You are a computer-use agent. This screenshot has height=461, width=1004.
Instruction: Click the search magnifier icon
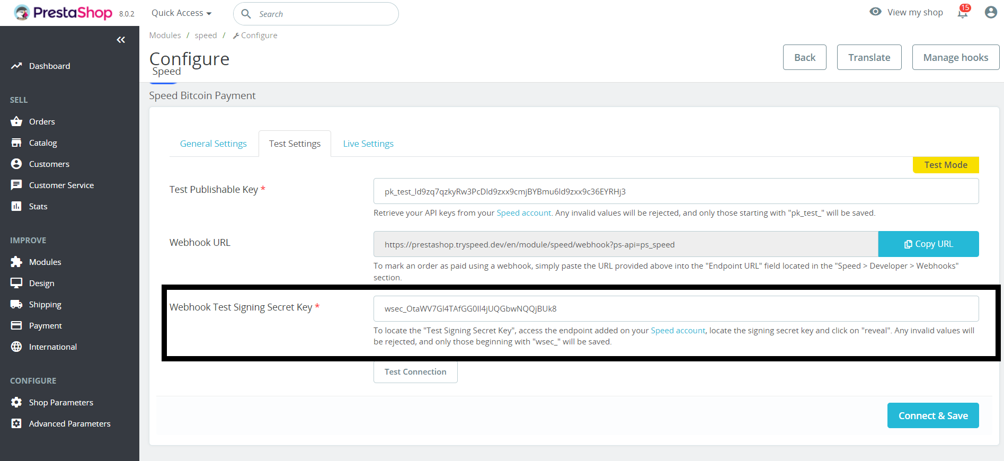coord(246,14)
